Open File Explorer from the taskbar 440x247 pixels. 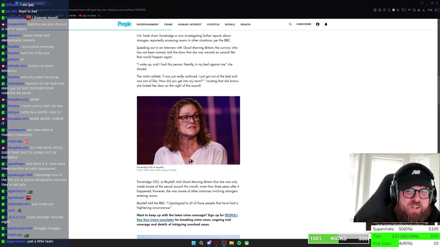[231, 243]
